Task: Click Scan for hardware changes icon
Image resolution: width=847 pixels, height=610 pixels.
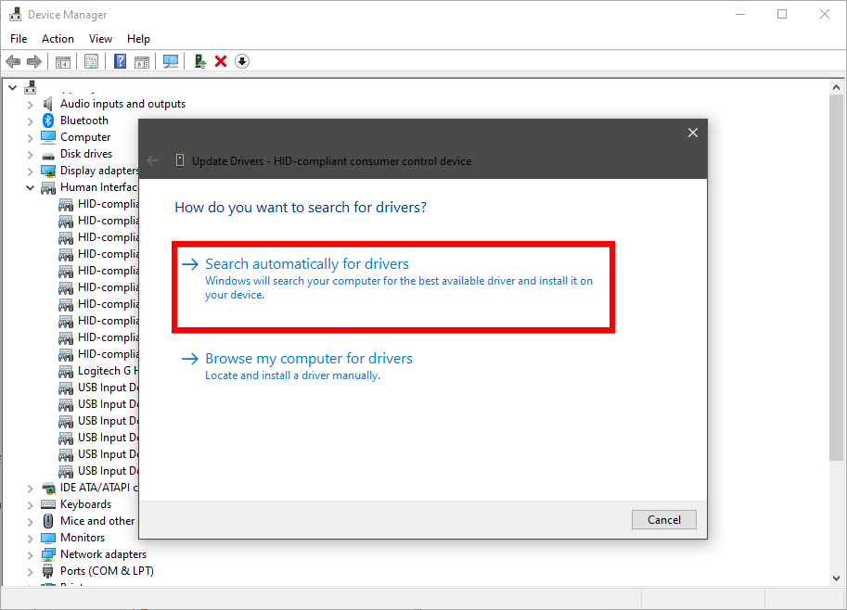Action: point(171,61)
